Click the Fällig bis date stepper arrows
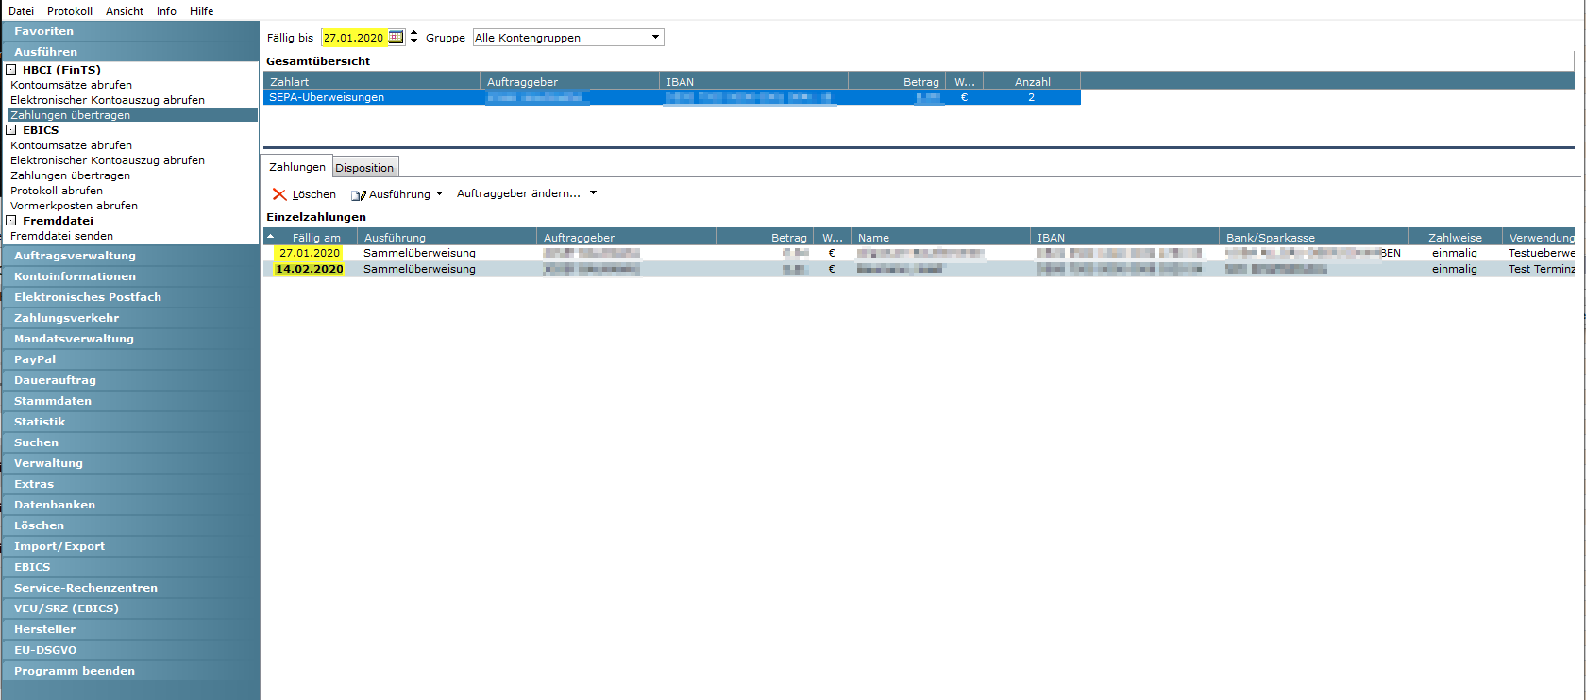Screen dimensions: 1586x700 413,38
